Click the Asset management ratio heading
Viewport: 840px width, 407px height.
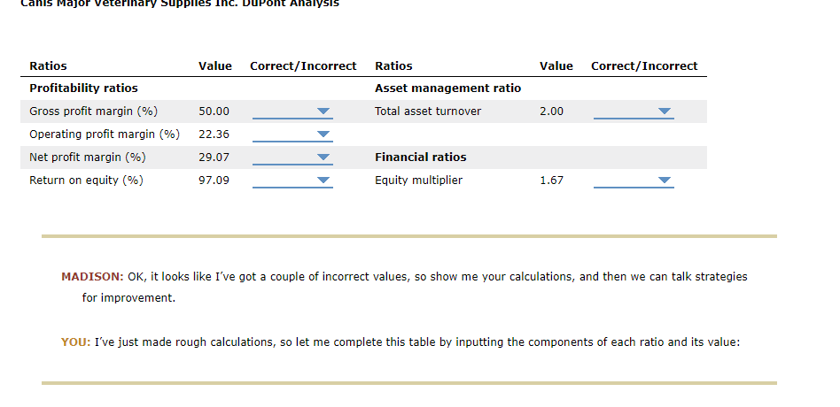(447, 88)
